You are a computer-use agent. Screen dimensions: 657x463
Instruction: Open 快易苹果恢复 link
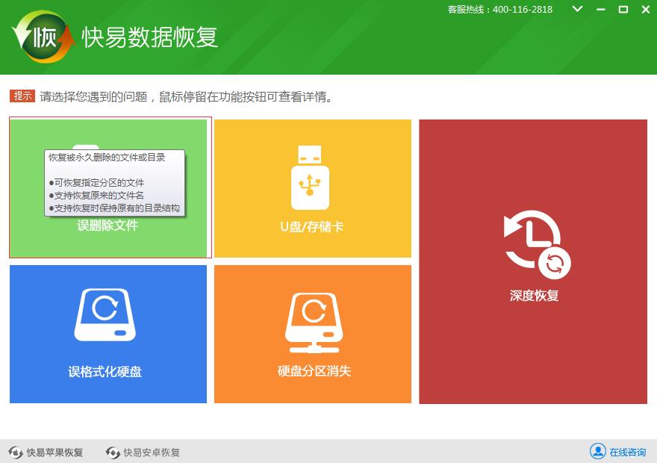pyautogui.click(x=46, y=453)
